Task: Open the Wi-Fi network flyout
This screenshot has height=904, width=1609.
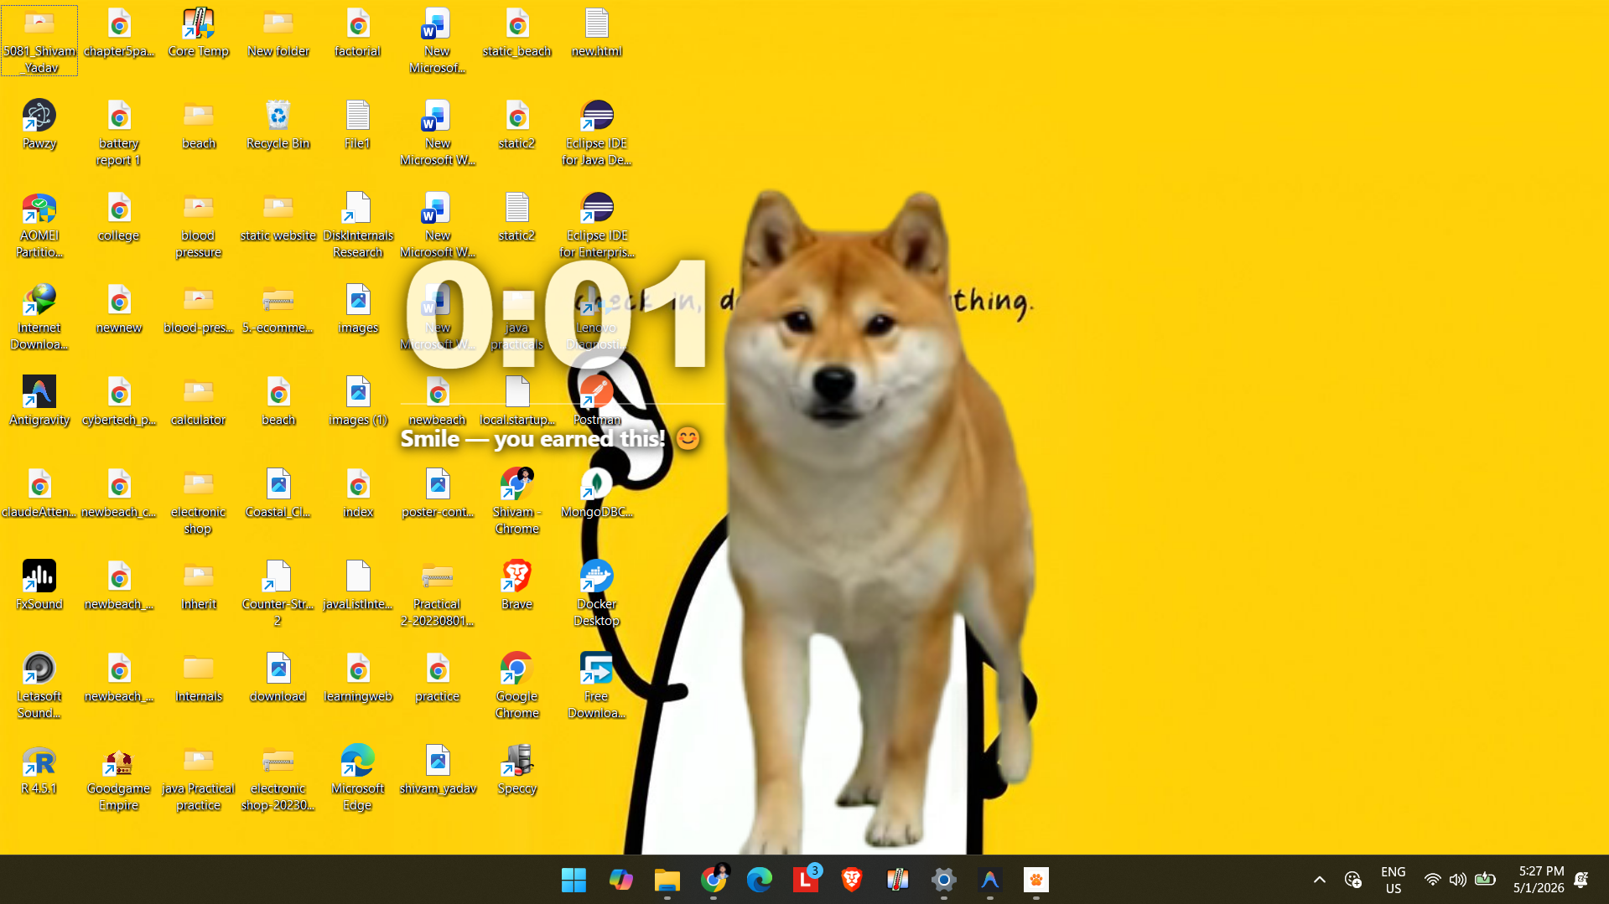Action: (1433, 880)
